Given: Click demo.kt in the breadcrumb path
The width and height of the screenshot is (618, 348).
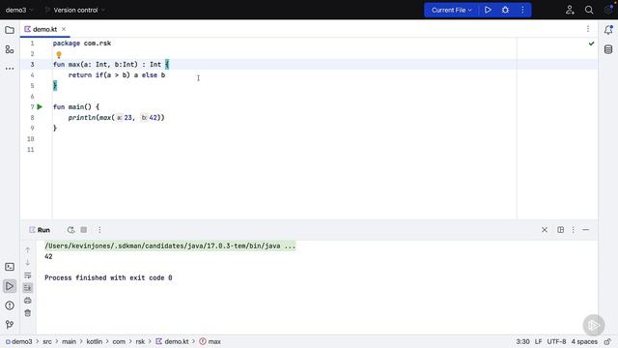Looking at the screenshot, I should tap(172, 341).
